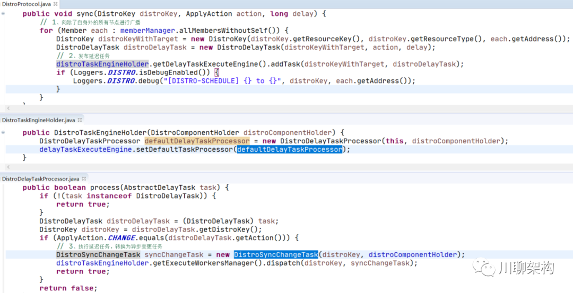Click the orange-highlighted 'defaultDelayTaskProcessor' variable declaration

[197, 141]
